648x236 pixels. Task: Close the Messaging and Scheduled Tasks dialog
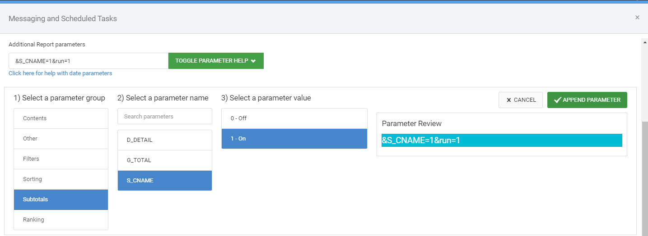[637, 18]
